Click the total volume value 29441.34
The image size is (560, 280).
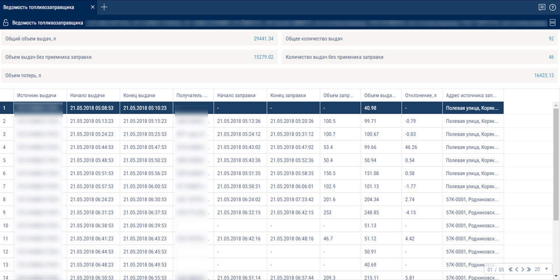click(x=263, y=39)
